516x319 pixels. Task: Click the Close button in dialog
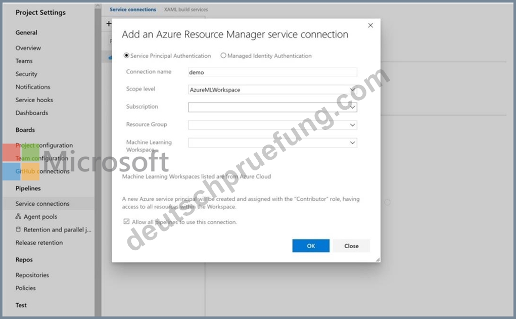(351, 246)
